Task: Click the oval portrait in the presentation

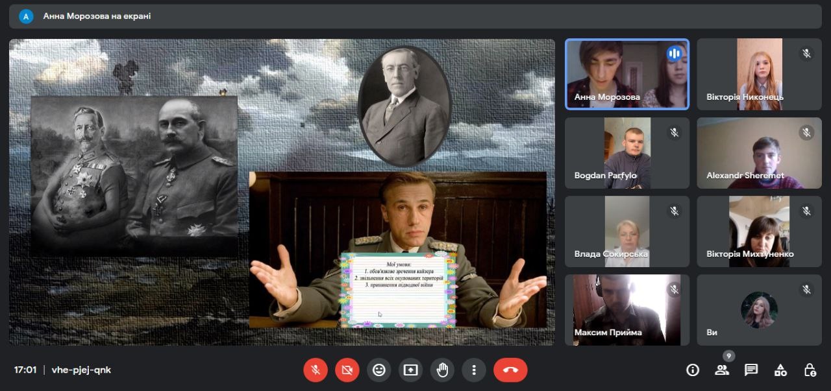Action: [x=404, y=106]
